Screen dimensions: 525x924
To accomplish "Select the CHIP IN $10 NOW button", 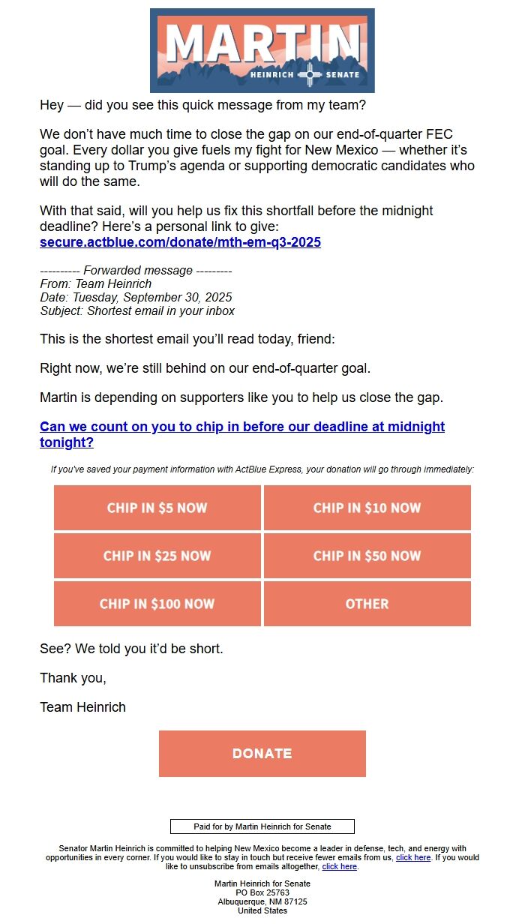I will [x=367, y=508].
